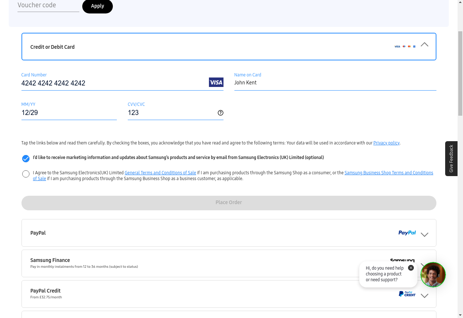
Task: Select the Samsung Finance payment method
Action: (50, 261)
